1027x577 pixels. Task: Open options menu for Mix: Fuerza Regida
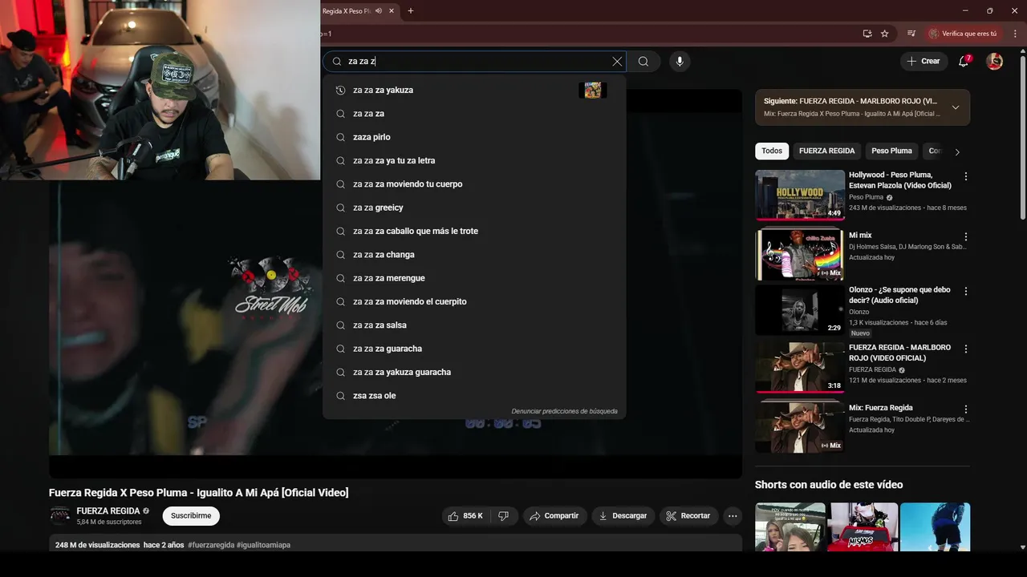click(966, 410)
